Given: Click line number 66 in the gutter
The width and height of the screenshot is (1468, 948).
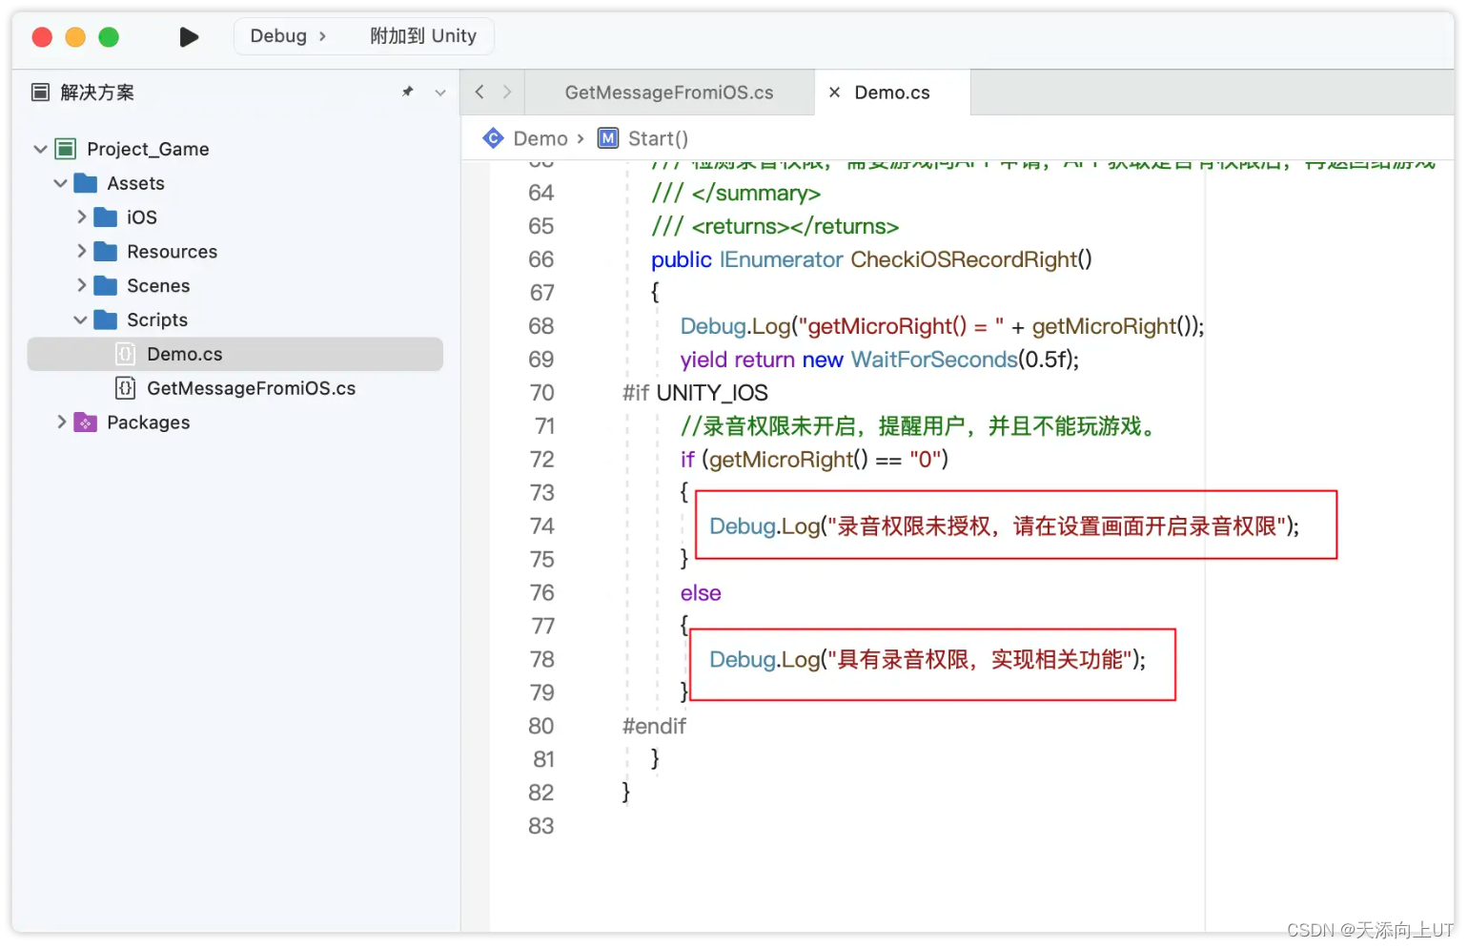Looking at the screenshot, I should pyautogui.click(x=541, y=259).
